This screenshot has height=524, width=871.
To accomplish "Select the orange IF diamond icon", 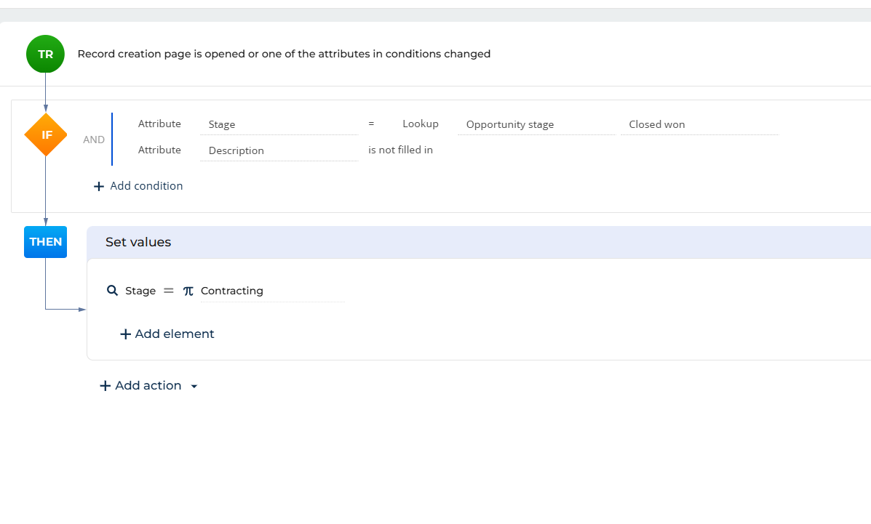I will tap(46, 134).
